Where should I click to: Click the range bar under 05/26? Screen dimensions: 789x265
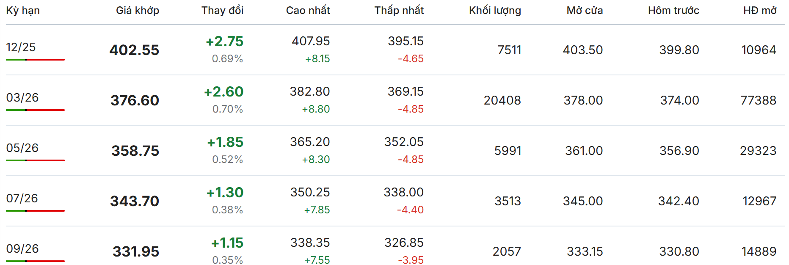35,160
